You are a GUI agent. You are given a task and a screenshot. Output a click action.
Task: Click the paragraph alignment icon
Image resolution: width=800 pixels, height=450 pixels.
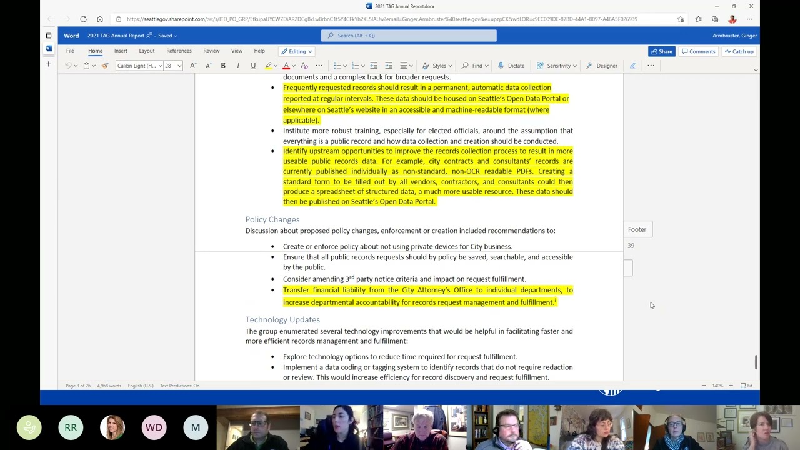pyautogui.click(x=404, y=66)
